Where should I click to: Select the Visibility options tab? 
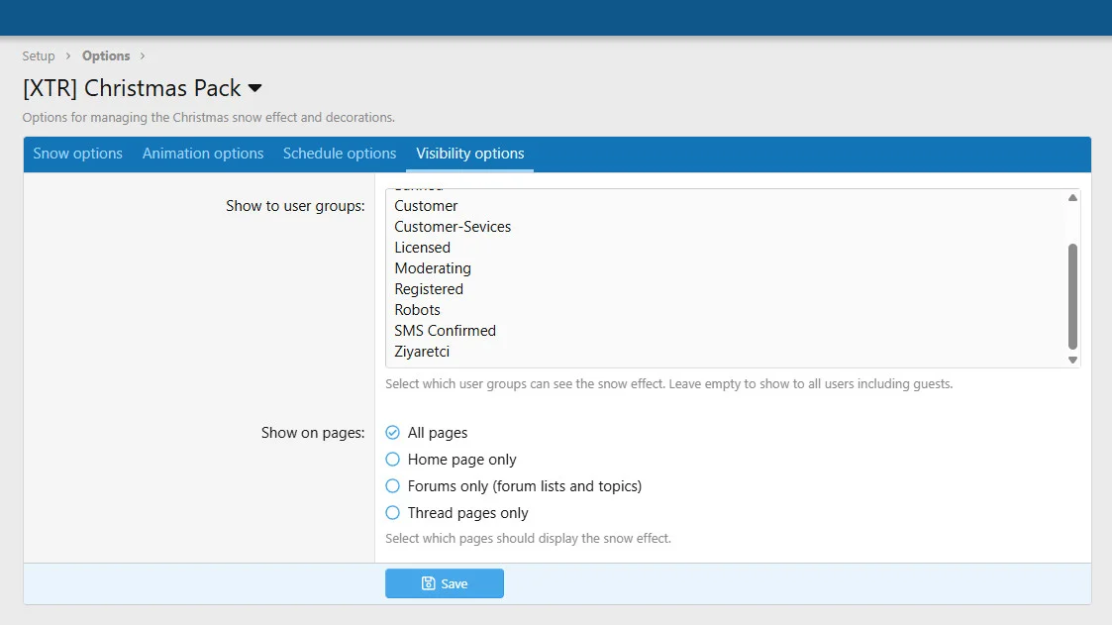click(x=470, y=154)
